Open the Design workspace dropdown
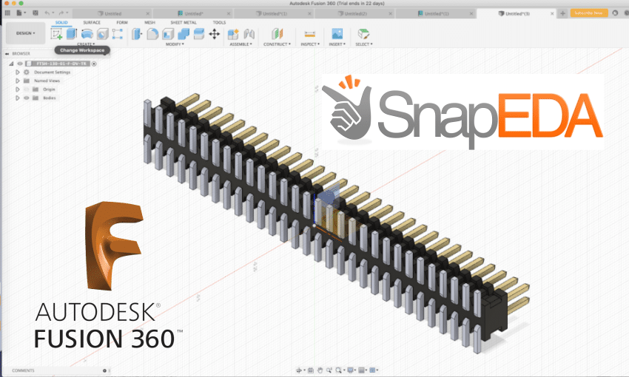629x377 pixels. (24, 33)
